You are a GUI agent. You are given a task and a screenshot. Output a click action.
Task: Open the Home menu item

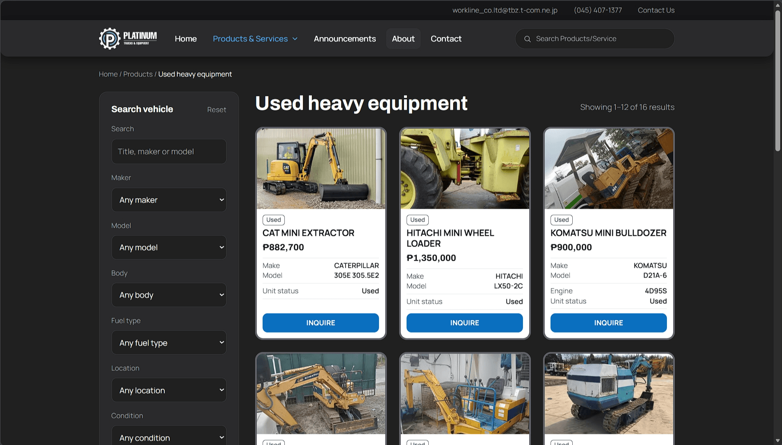point(186,39)
